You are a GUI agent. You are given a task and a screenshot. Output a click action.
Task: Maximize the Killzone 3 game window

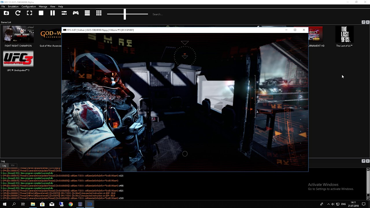click(295, 30)
